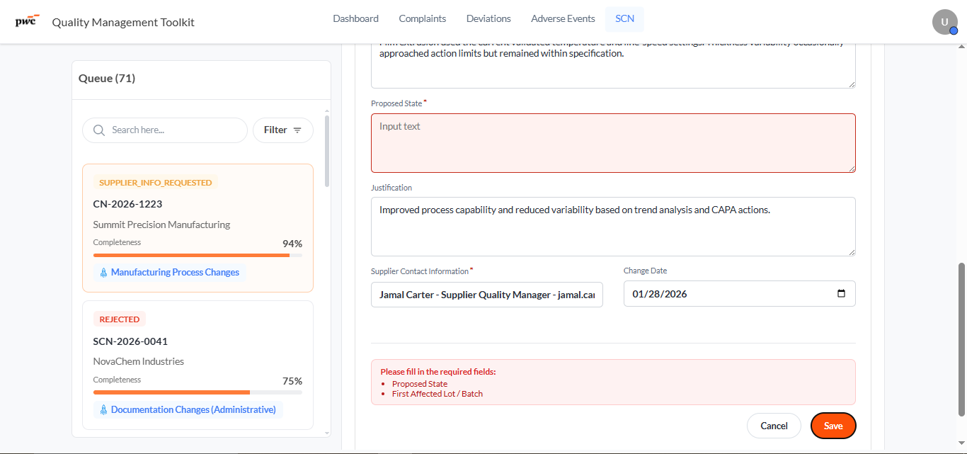The height and width of the screenshot is (454, 967).
Task: Click the Justification field label
Action: tap(391, 188)
